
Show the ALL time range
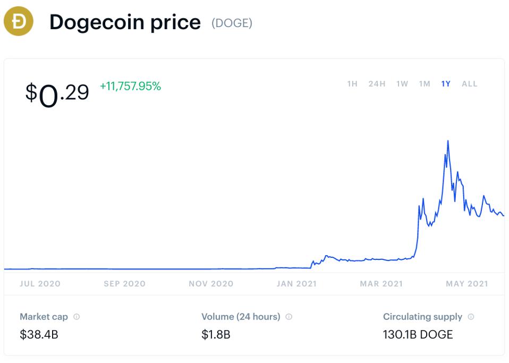tap(469, 84)
